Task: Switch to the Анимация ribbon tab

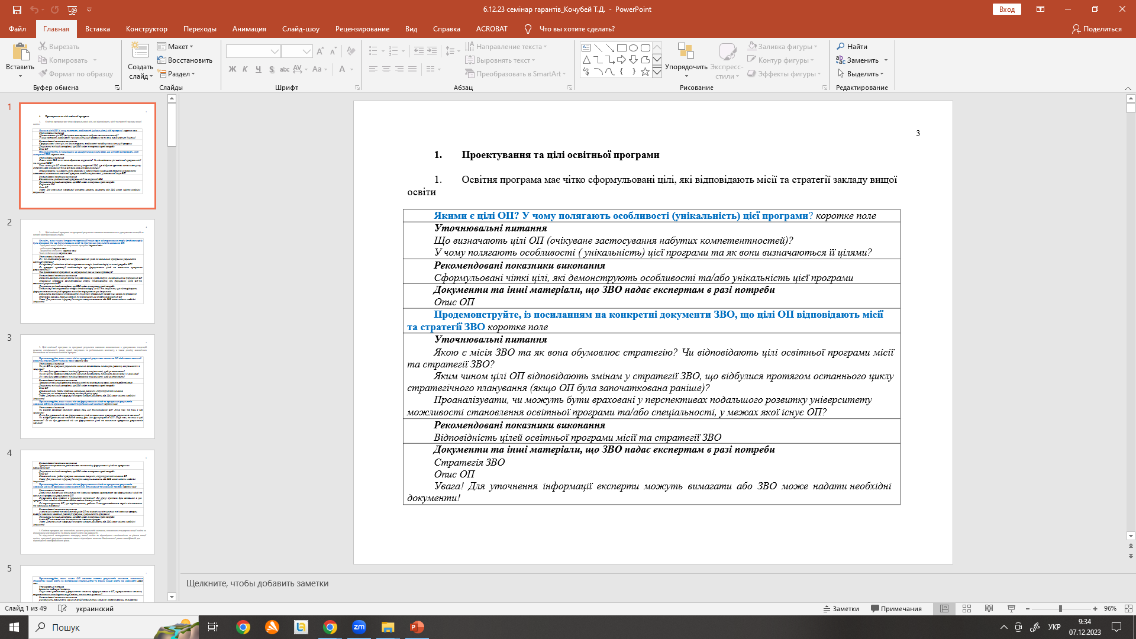Action: pyautogui.click(x=249, y=28)
